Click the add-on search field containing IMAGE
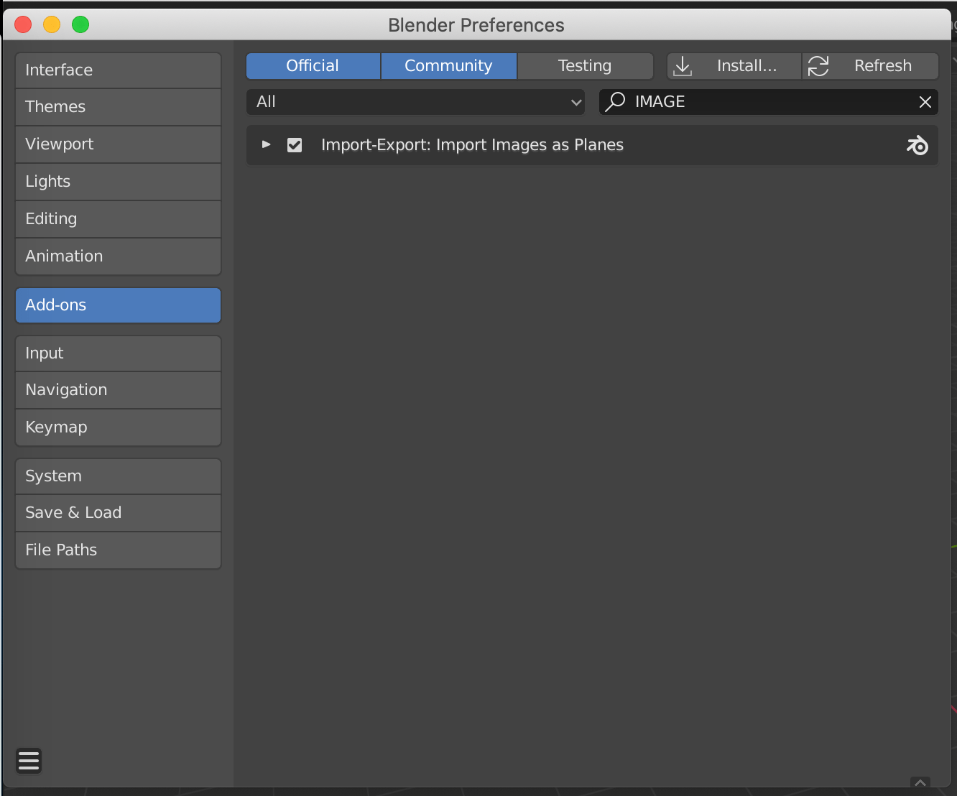This screenshot has width=957, height=796. coord(769,102)
